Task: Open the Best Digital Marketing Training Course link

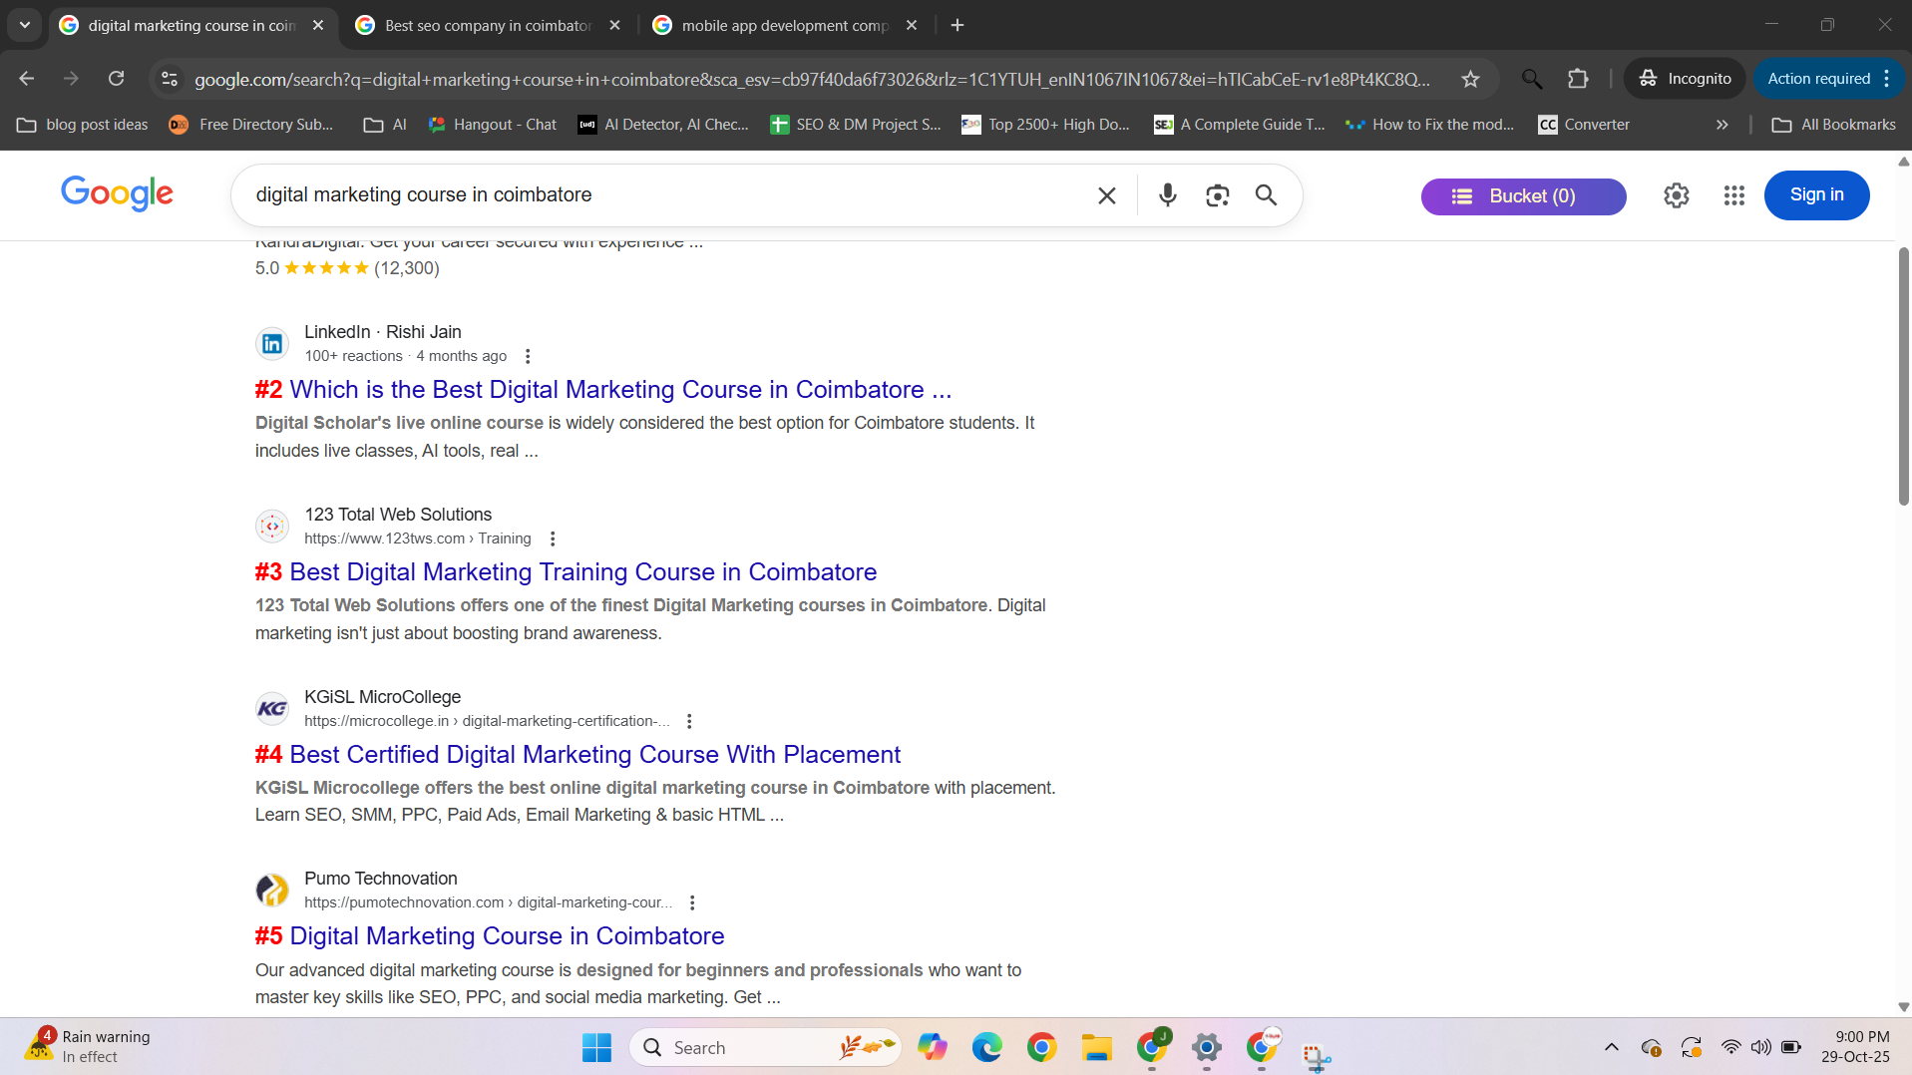Action: pyautogui.click(x=582, y=572)
